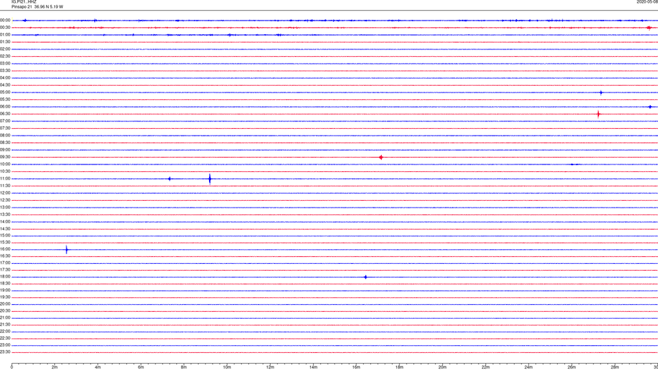Click the blue event on the 18:00 trace
Viewport: 658px width, 370px height.
pyautogui.click(x=365, y=277)
